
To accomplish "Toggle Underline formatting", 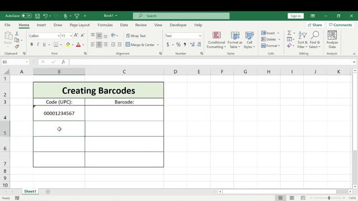I will pos(44,45).
